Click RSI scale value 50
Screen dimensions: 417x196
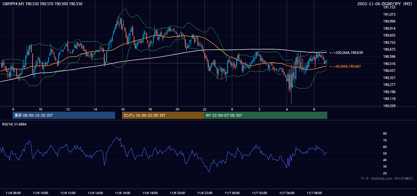pos(385,153)
